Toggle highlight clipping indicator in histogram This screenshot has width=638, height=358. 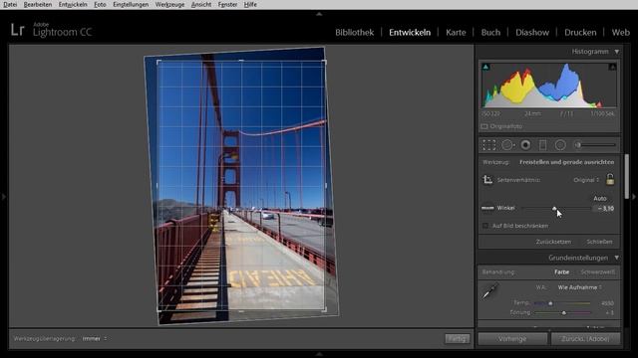click(x=612, y=67)
